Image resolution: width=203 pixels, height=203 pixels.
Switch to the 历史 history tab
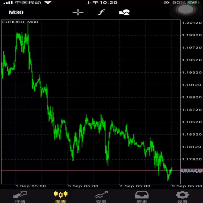142,197
